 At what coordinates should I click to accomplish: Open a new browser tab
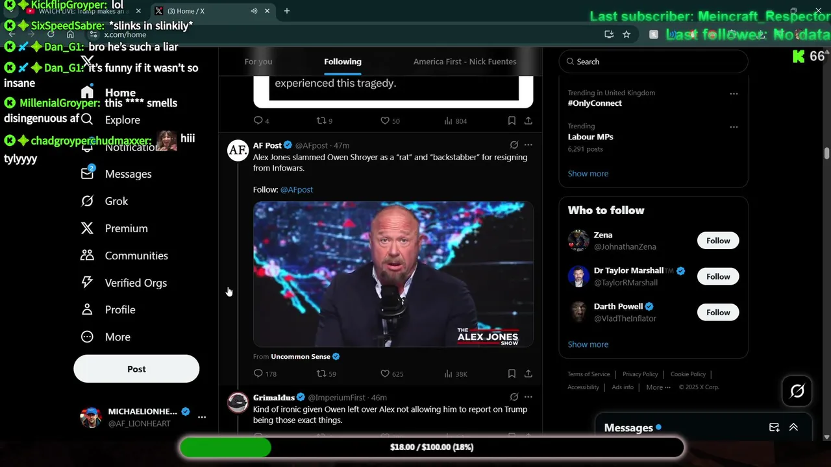(x=287, y=11)
